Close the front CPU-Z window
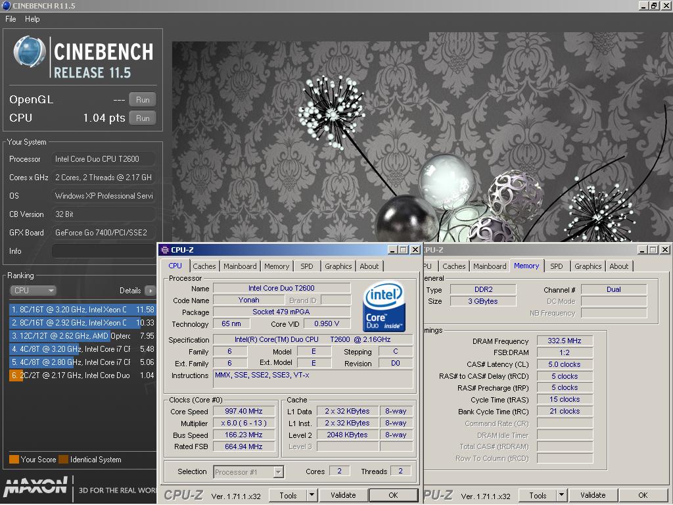Screen dimensions: 673x505 pyautogui.click(x=415, y=250)
